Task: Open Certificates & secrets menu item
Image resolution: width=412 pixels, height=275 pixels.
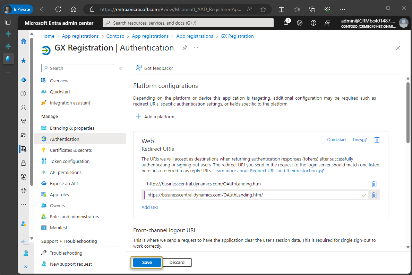Action: tap(71, 150)
